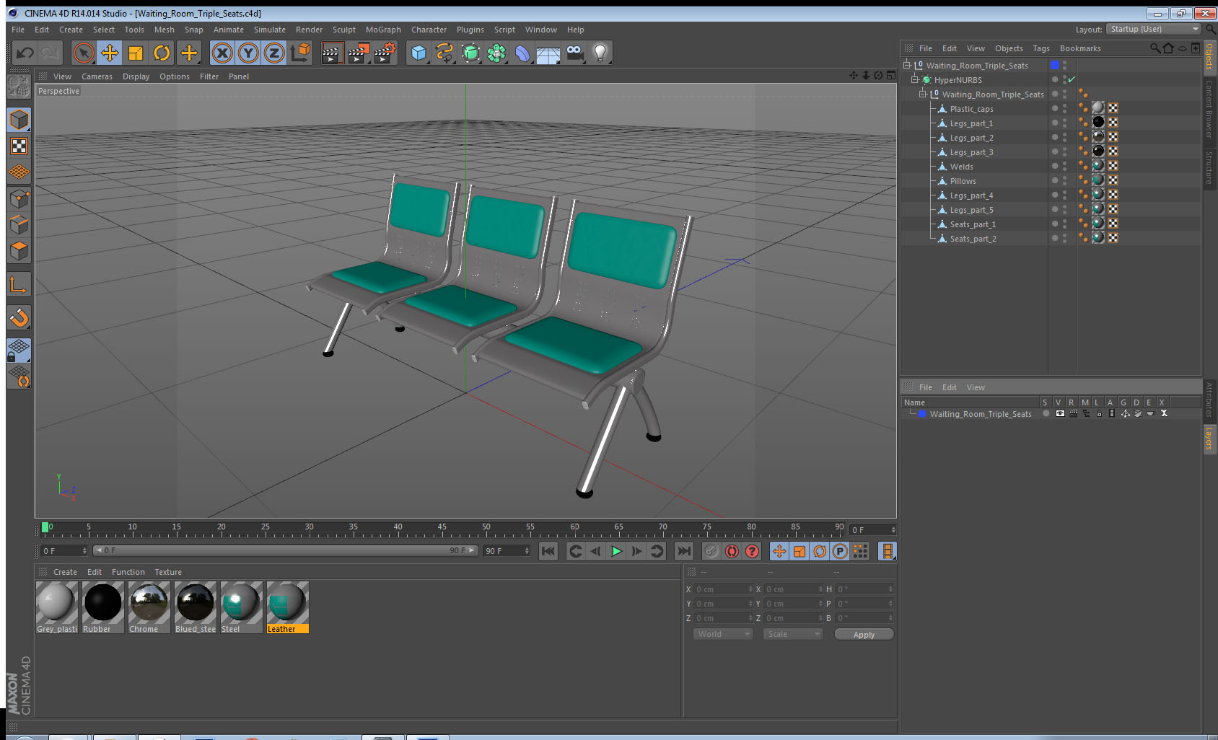This screenshot has height=740, width=1218.
Task: Select the Chrome material
Action: 149,607
